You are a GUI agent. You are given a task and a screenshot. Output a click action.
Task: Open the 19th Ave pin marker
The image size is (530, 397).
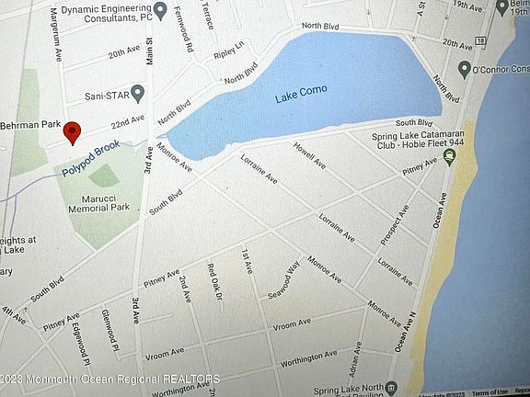click(x=502, y=7)
